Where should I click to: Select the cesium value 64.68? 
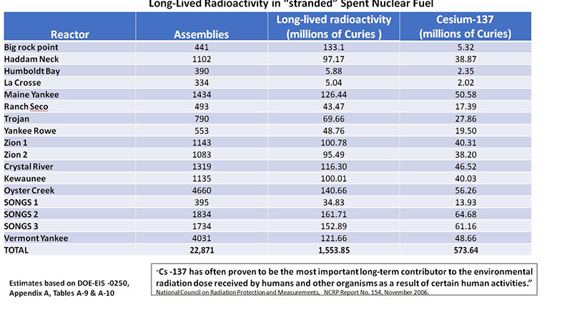click(466, 214)
